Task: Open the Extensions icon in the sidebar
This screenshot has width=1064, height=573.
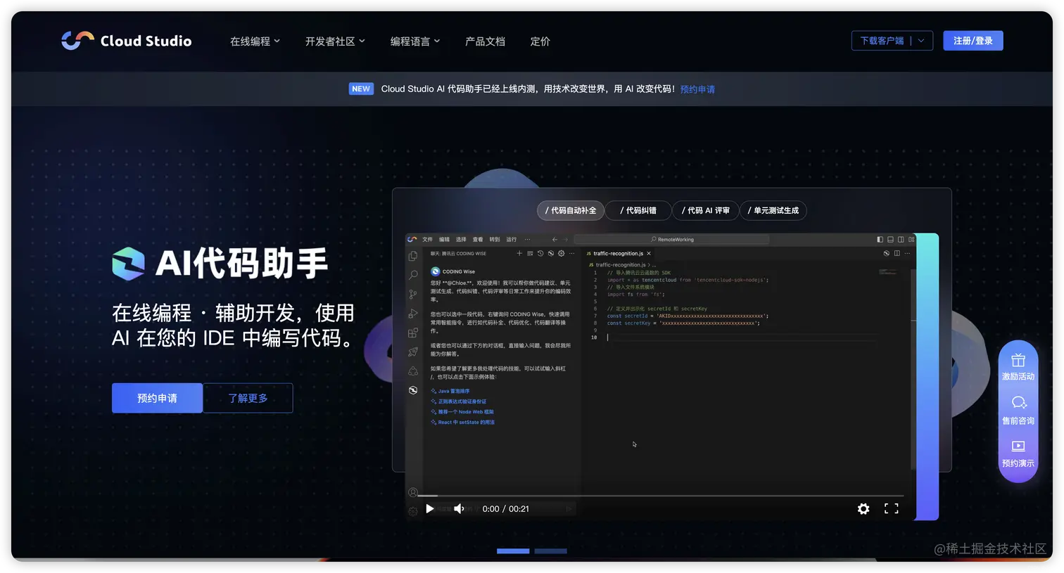Action: [x=413, y=333]
